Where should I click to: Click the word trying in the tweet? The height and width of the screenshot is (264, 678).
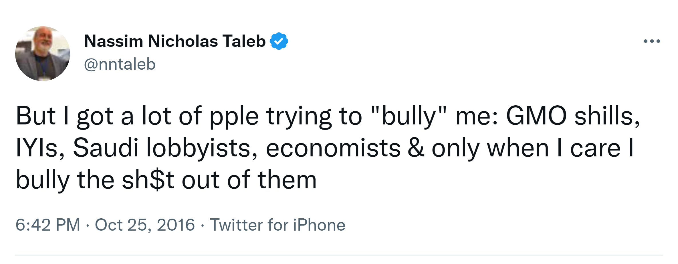[x=298, y=116]
